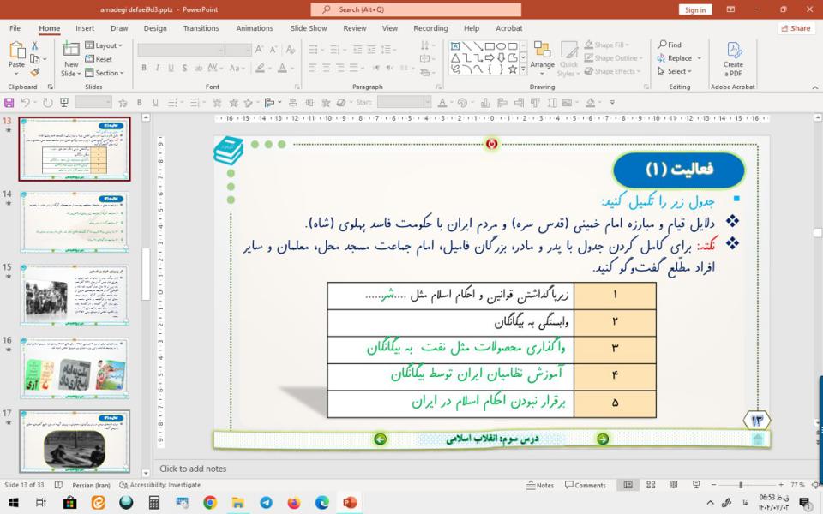Toggle Underline formatting in ribbon Font group

tap(171, 69)
